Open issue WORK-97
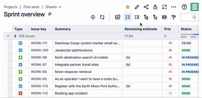The image size is (202, 98). pyautogui.click(x=39, y=65)
